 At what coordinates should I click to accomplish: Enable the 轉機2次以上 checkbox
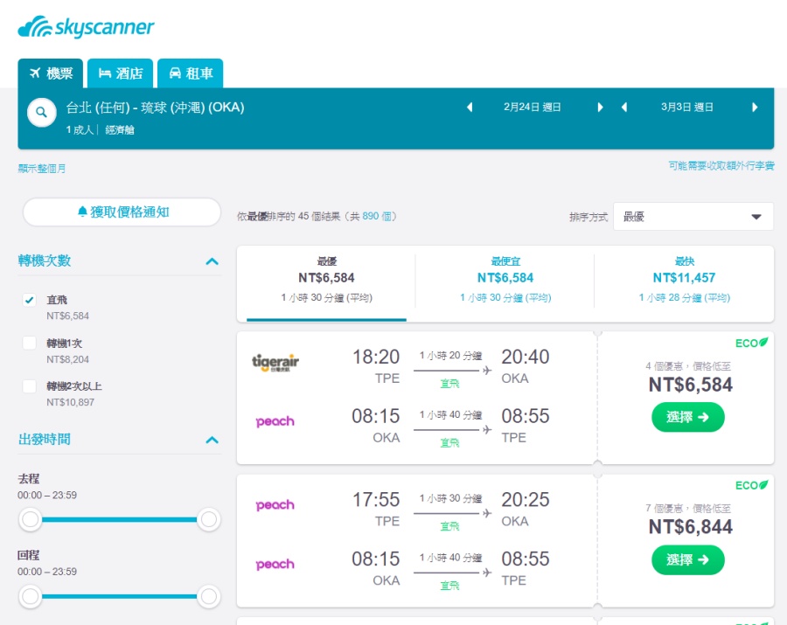[x=29, y=386]
